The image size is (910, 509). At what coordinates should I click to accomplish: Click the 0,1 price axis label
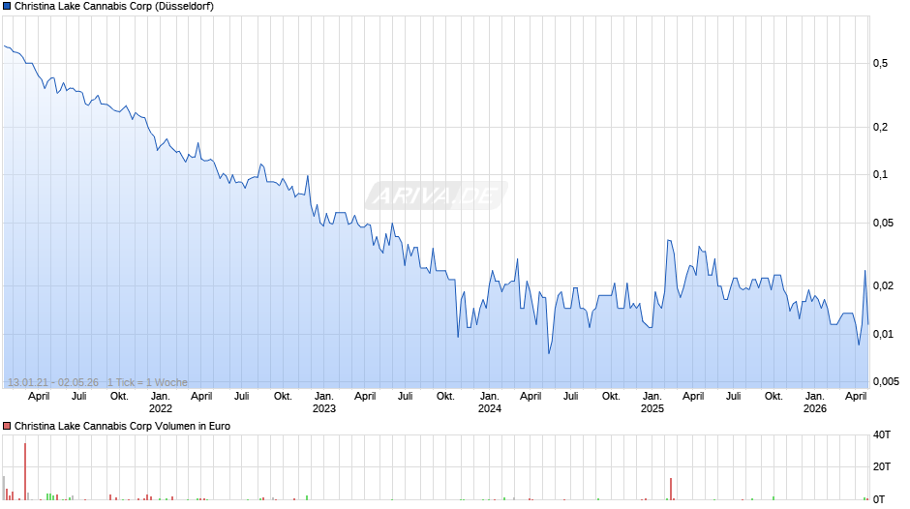click(880, 175)
